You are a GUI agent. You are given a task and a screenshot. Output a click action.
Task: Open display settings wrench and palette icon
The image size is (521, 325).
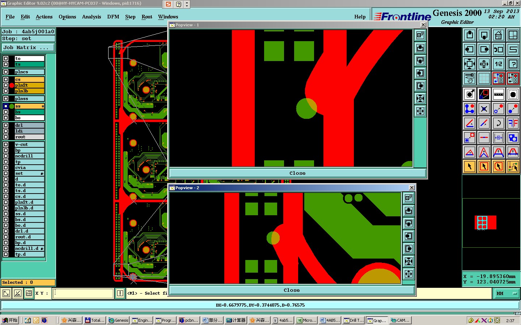pyautogui.click(x=470, y=78)
